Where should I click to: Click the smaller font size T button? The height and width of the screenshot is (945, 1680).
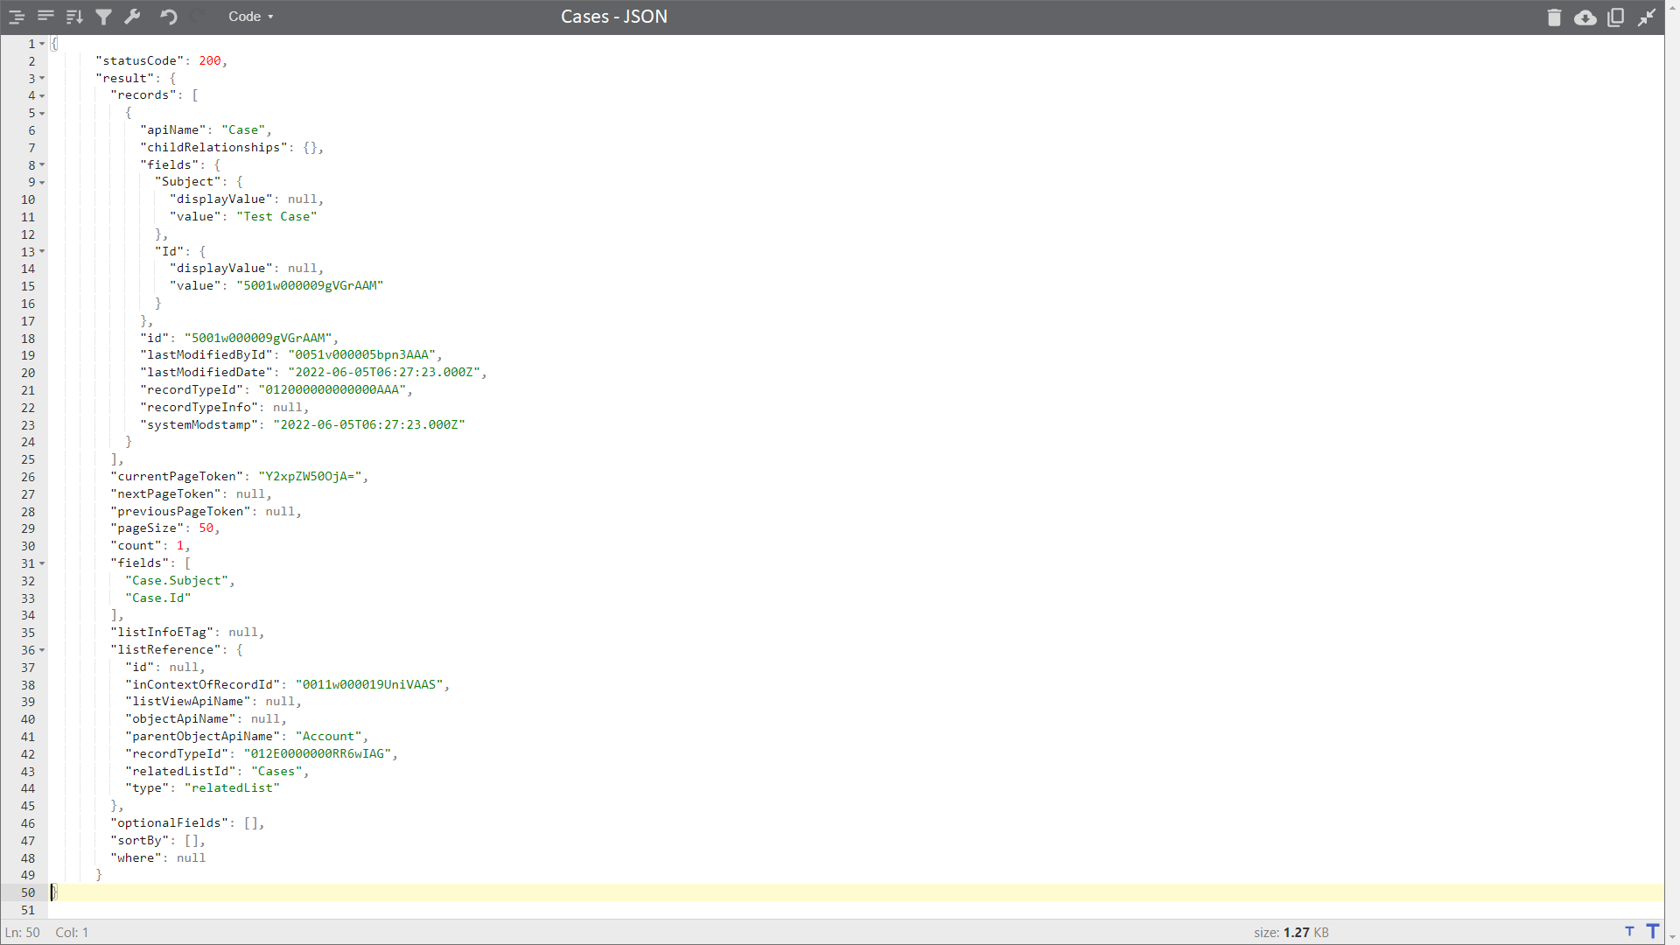(x=1629, y=932)
